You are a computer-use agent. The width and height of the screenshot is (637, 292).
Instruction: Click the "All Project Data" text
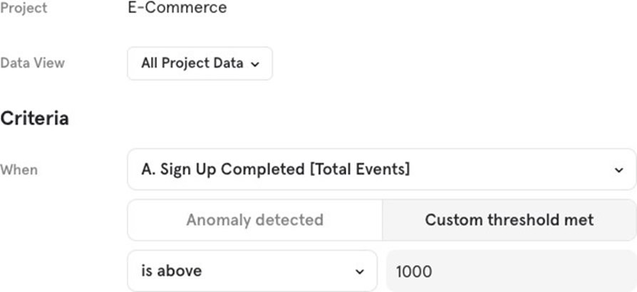[x=192, y=63]
